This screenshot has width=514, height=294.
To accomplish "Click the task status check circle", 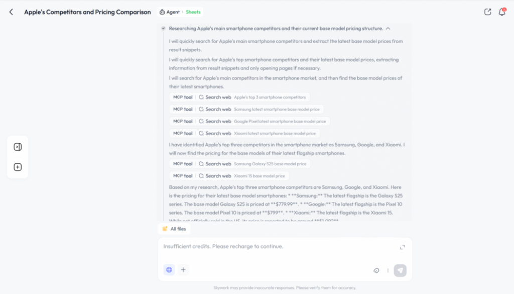I will pyautogui.click(x=163, y=29).
